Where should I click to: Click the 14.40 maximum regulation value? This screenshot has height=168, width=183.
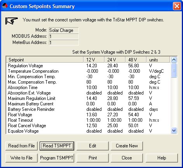(92, 98)
